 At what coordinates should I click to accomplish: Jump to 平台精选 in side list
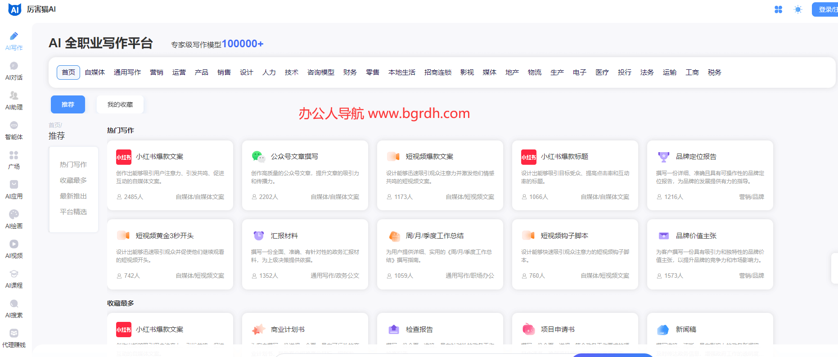[x=73, y=212]
